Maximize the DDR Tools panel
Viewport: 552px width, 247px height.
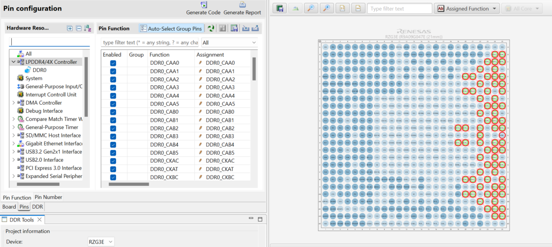point(260,219)
